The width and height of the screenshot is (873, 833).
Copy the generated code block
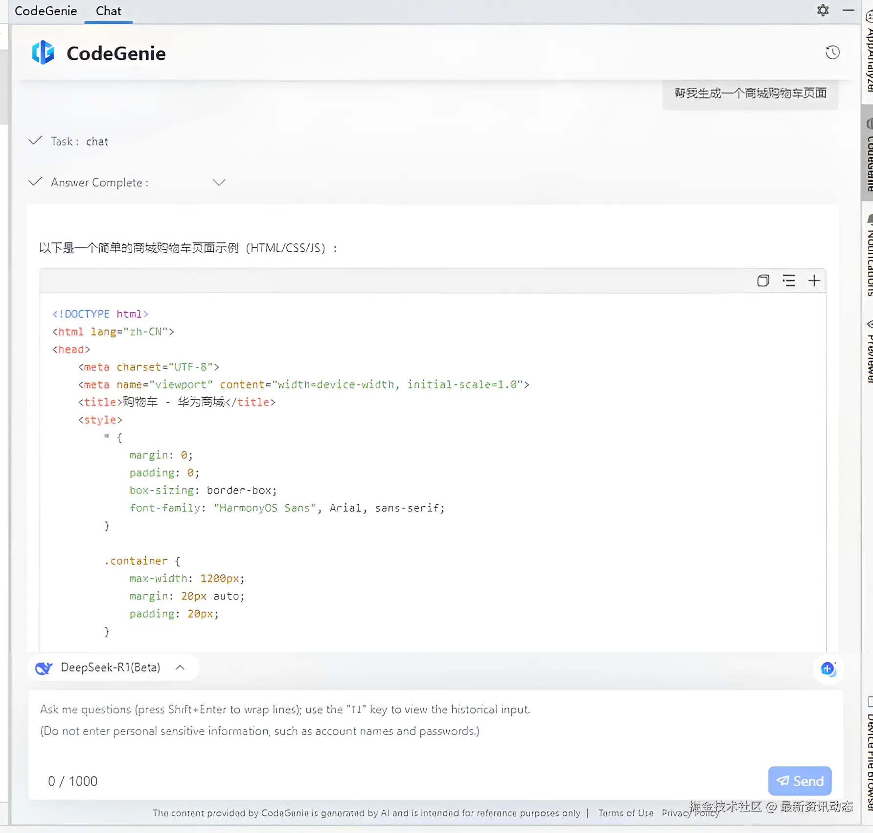tap(763, 281)
